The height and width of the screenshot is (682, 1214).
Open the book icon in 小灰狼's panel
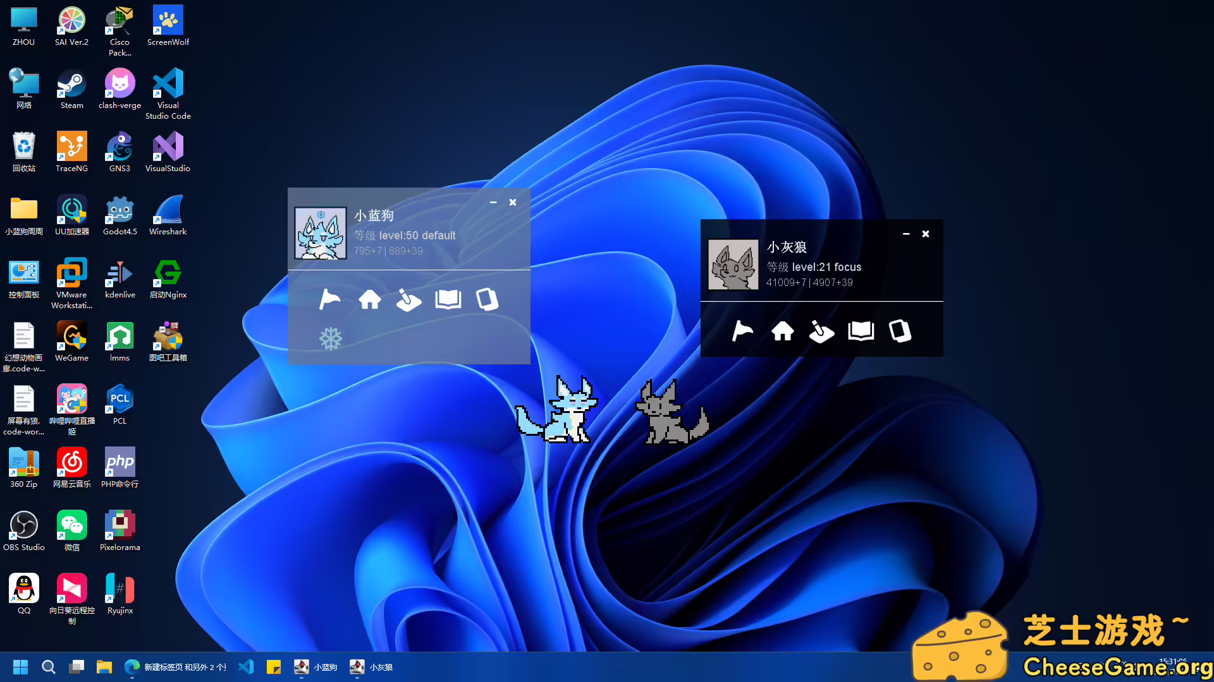pyautogui.click(x=861, y=331)
